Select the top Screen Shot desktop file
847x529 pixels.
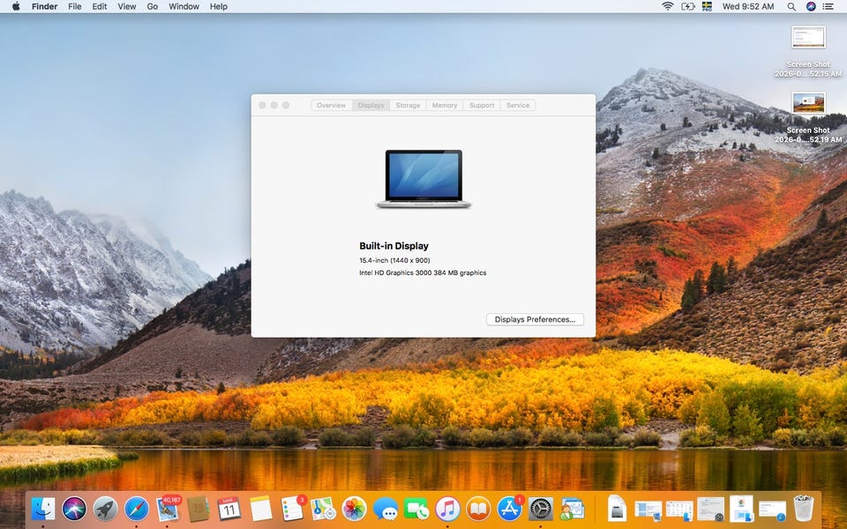coord(807,37)
